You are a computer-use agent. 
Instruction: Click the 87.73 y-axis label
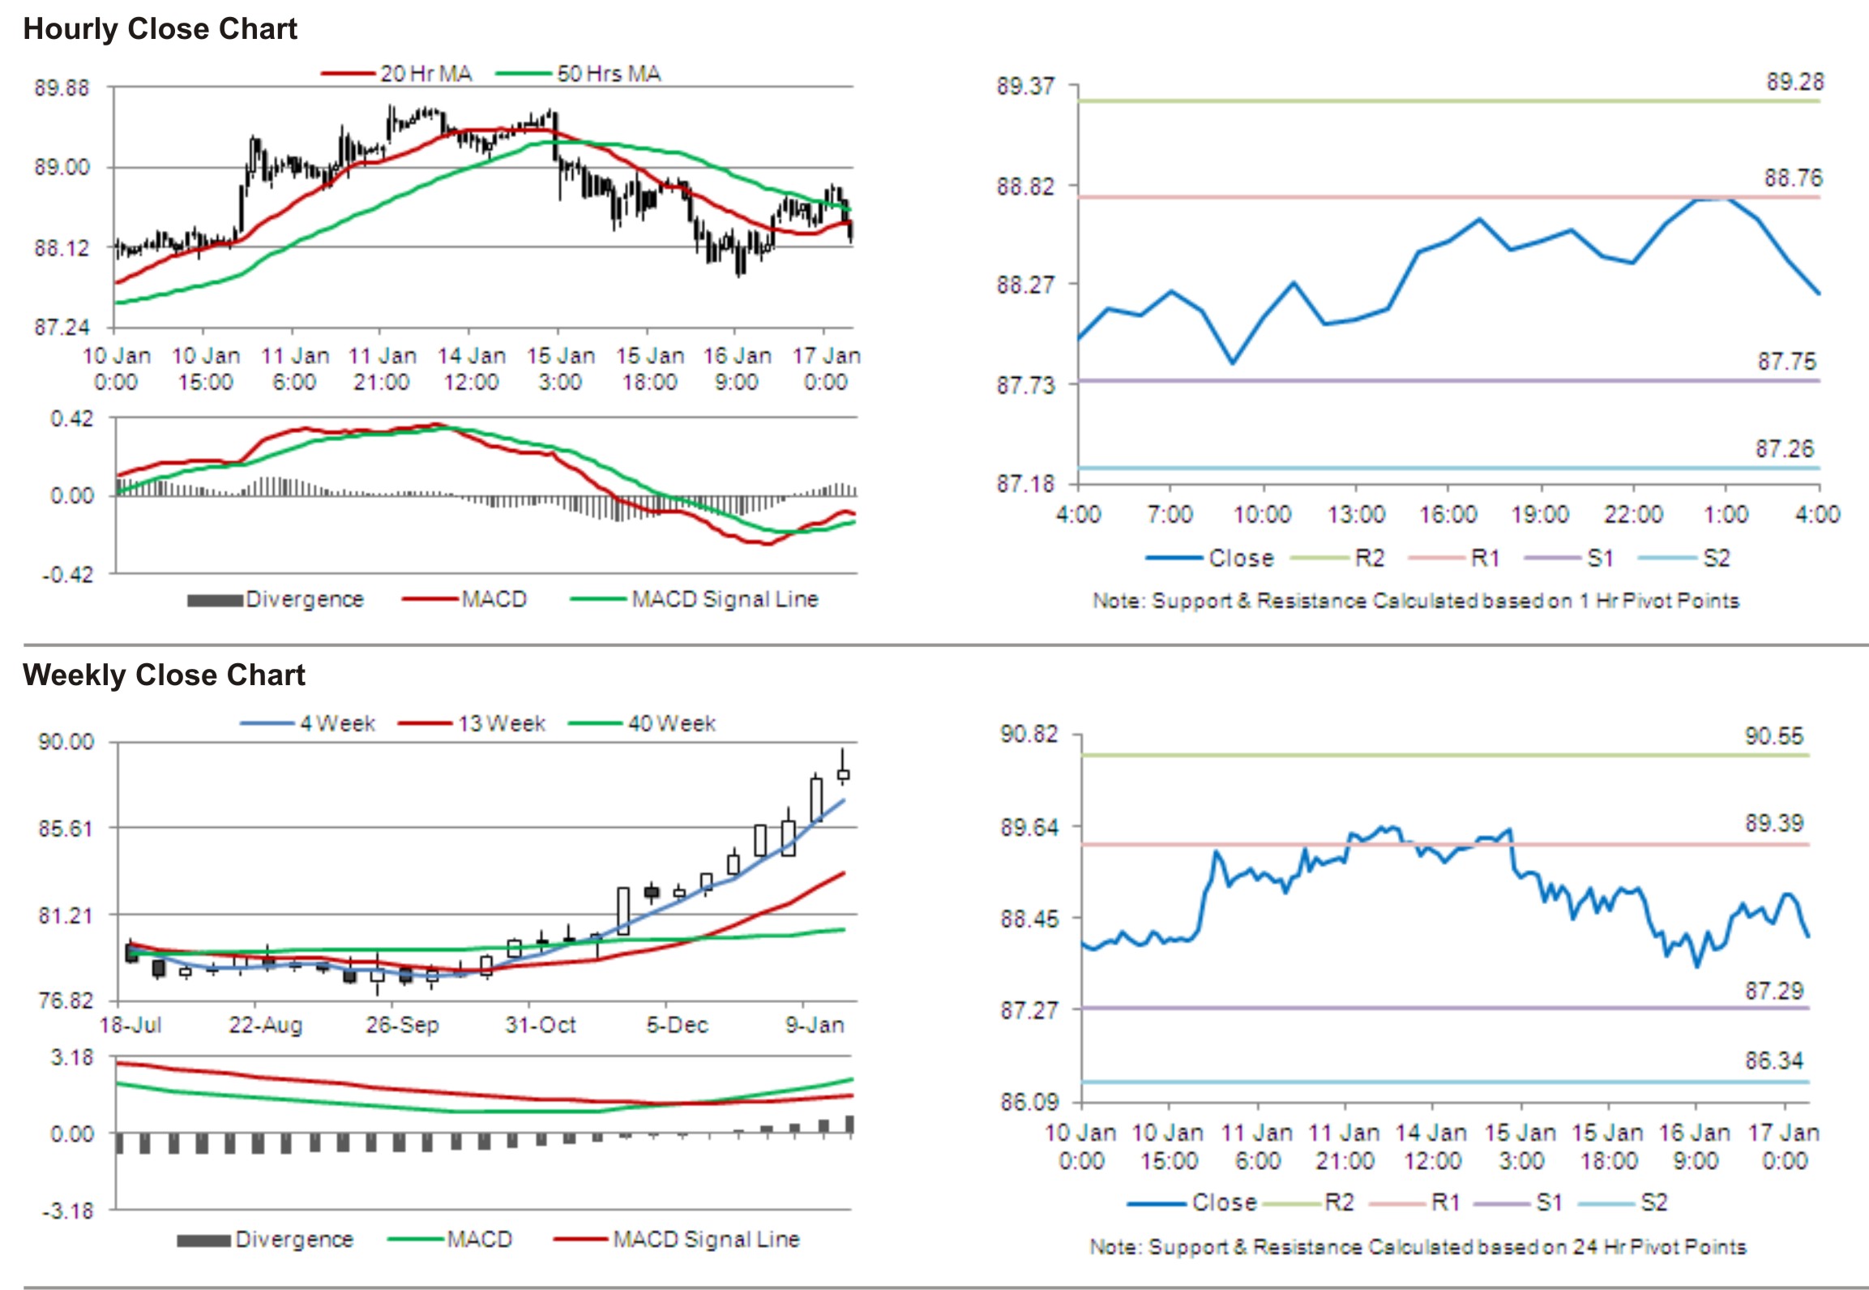tap(1026, 385)
